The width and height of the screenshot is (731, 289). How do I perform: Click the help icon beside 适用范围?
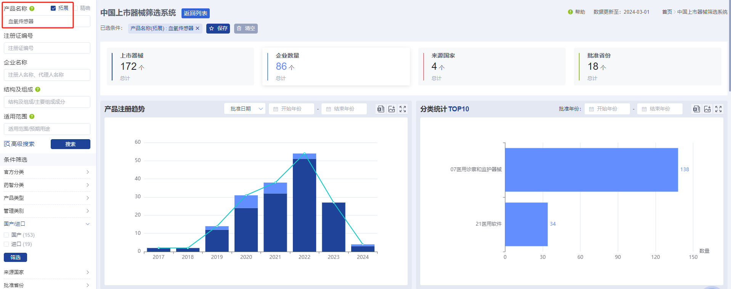click(32, 116)
